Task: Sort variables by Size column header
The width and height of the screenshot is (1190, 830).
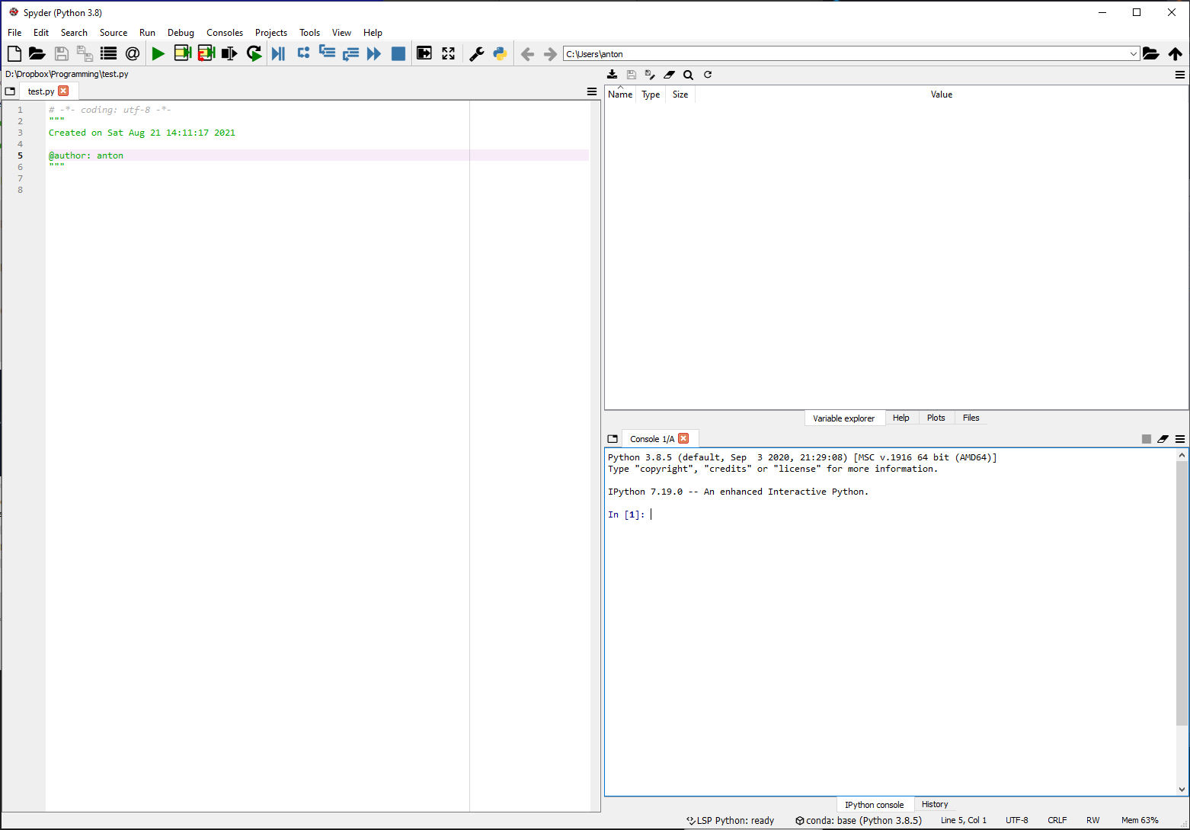Action: 680,95
